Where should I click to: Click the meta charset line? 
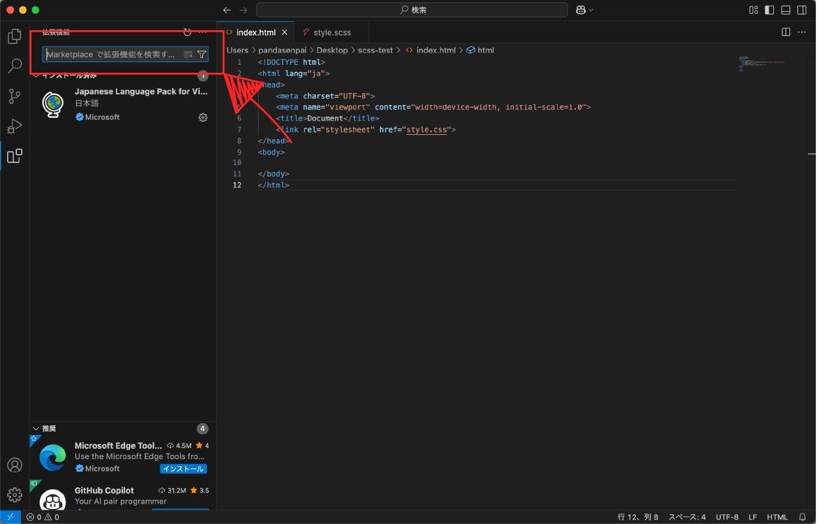(325, 96)
